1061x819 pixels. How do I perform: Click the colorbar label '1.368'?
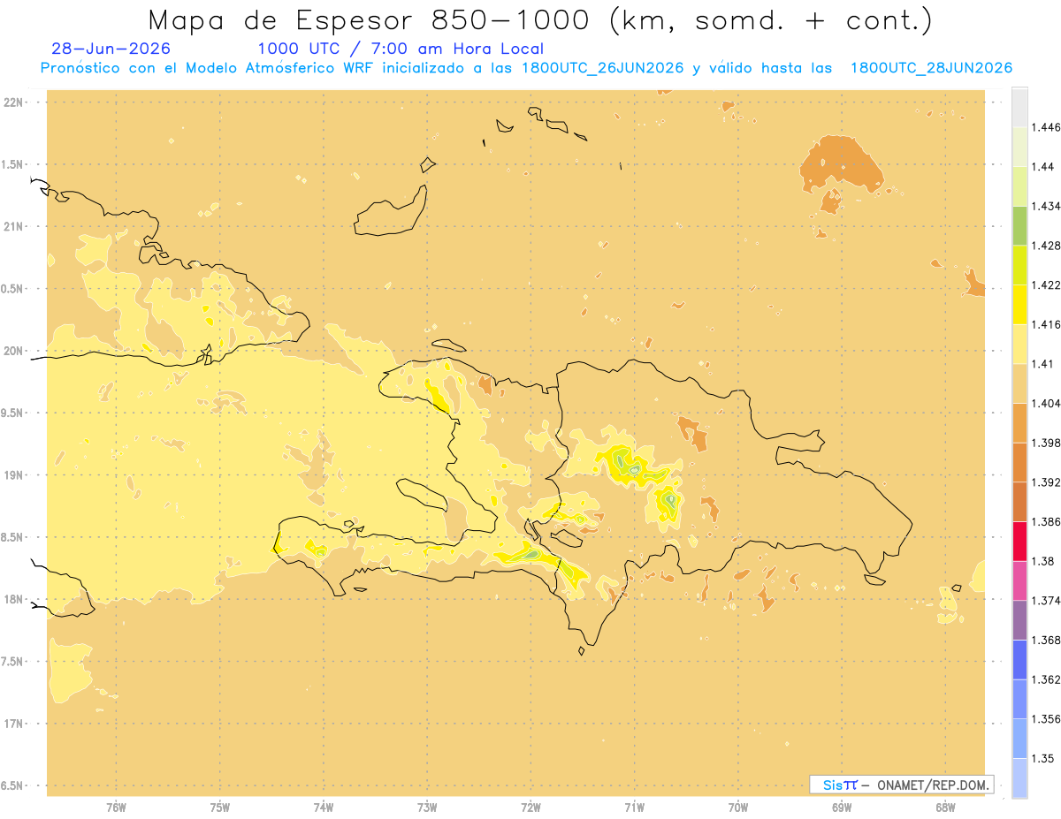point(1046,640)
